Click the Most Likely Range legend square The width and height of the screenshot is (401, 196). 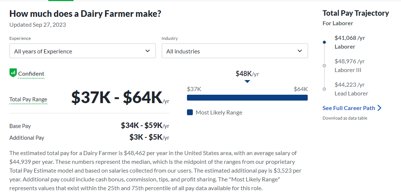[190, 112]
